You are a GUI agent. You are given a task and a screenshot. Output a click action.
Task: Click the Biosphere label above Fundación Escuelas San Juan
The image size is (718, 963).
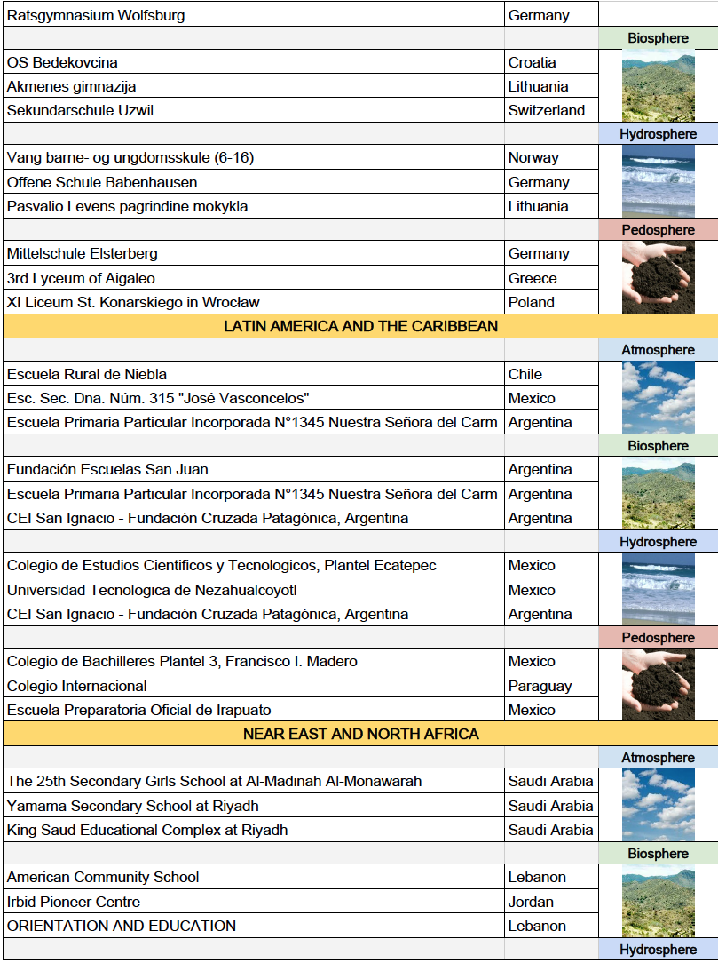(658, 446)
